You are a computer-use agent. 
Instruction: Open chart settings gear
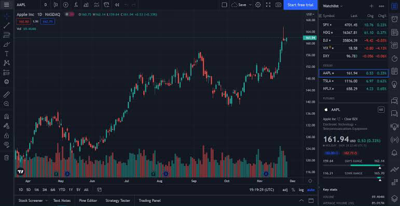click(258, 5)
